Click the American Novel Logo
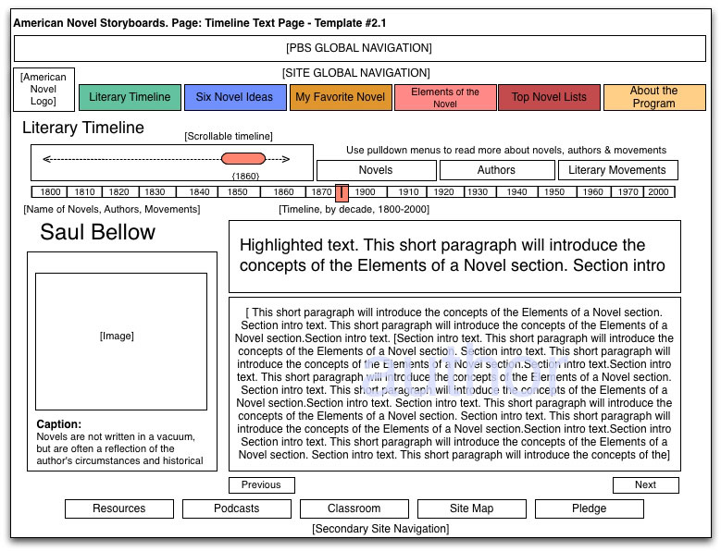 tap(44, 90)
